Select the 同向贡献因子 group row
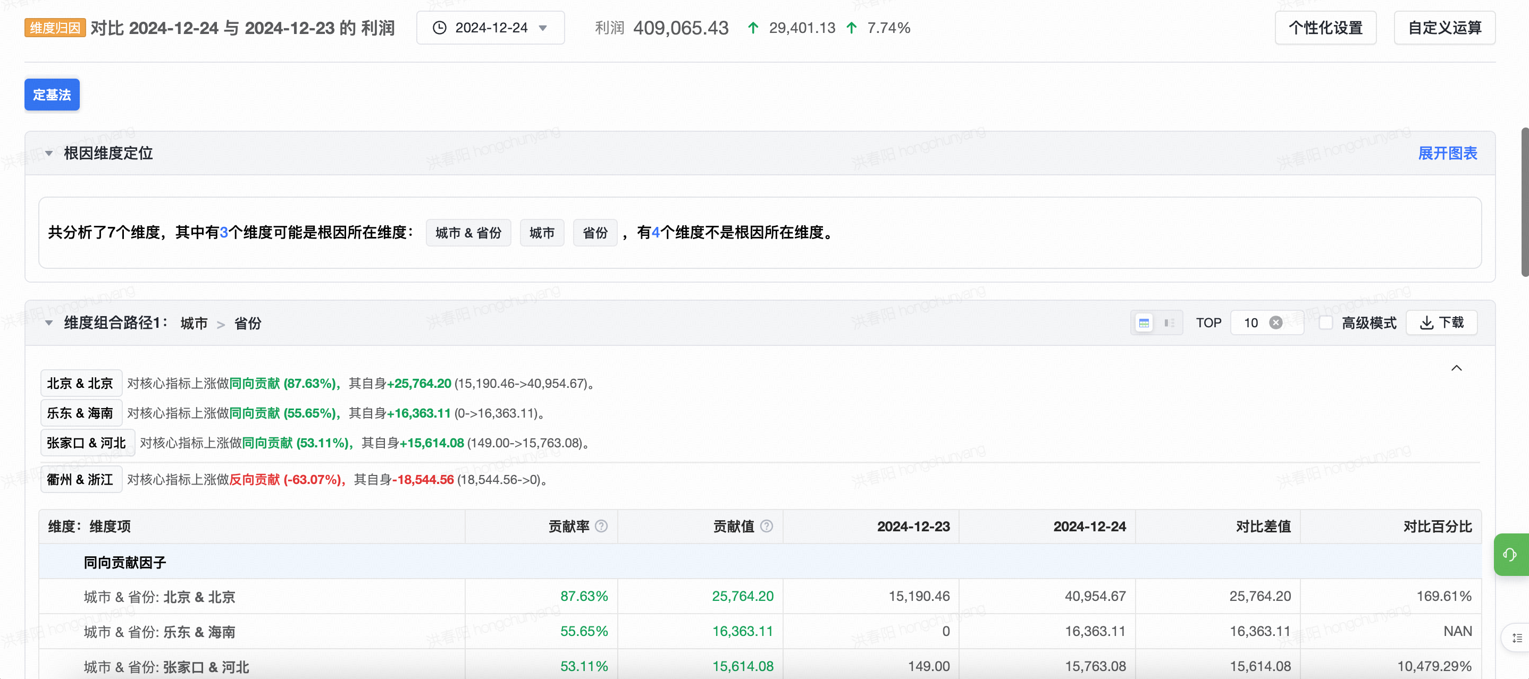 click(760, 562)
